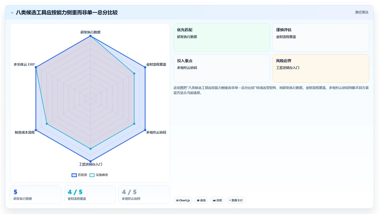
Task: Click 研发执行数据 text inside the 优先匹配 card
Action: [x=187, y=37]
